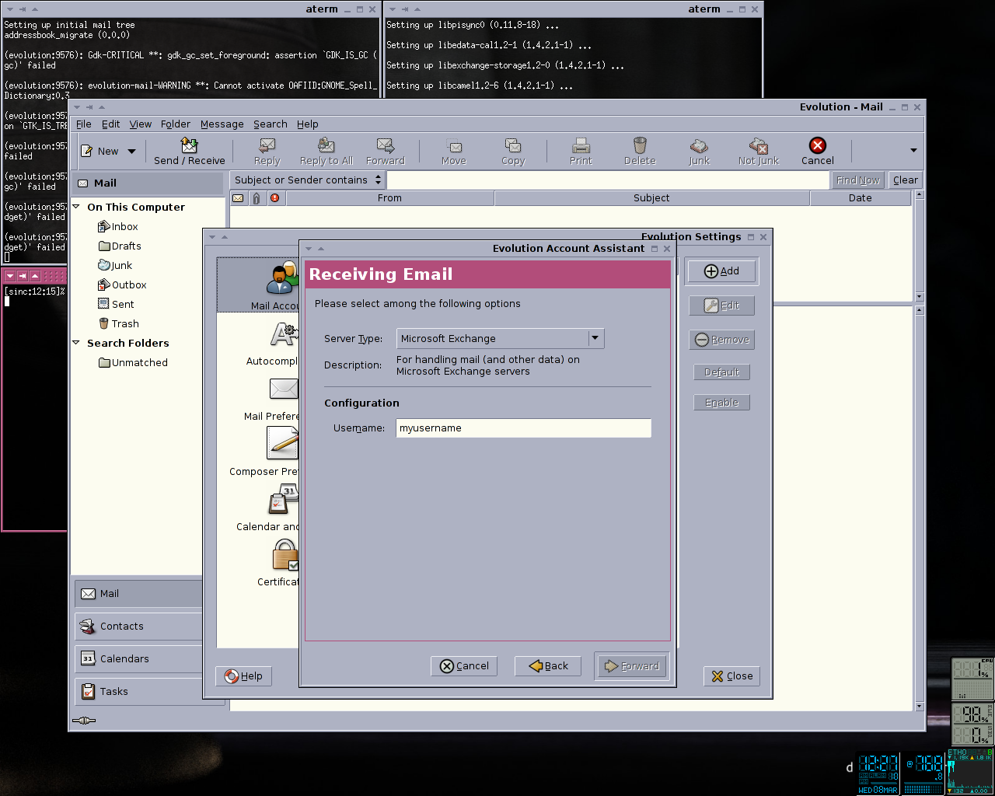The width and height of the screenshot is (995, 796).
Task: Click the Forward button in the assistant
Action: click(x=631, y=666)
